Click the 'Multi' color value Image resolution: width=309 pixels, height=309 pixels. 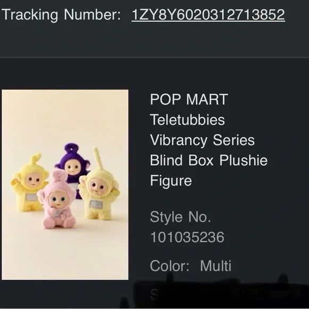216,266
